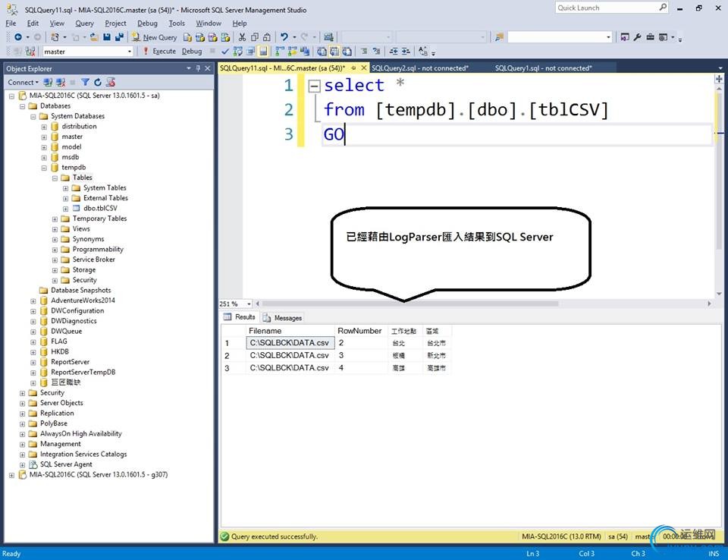Open the Query menu
Screen dimensions: 728x560
(x=84, y=24)
